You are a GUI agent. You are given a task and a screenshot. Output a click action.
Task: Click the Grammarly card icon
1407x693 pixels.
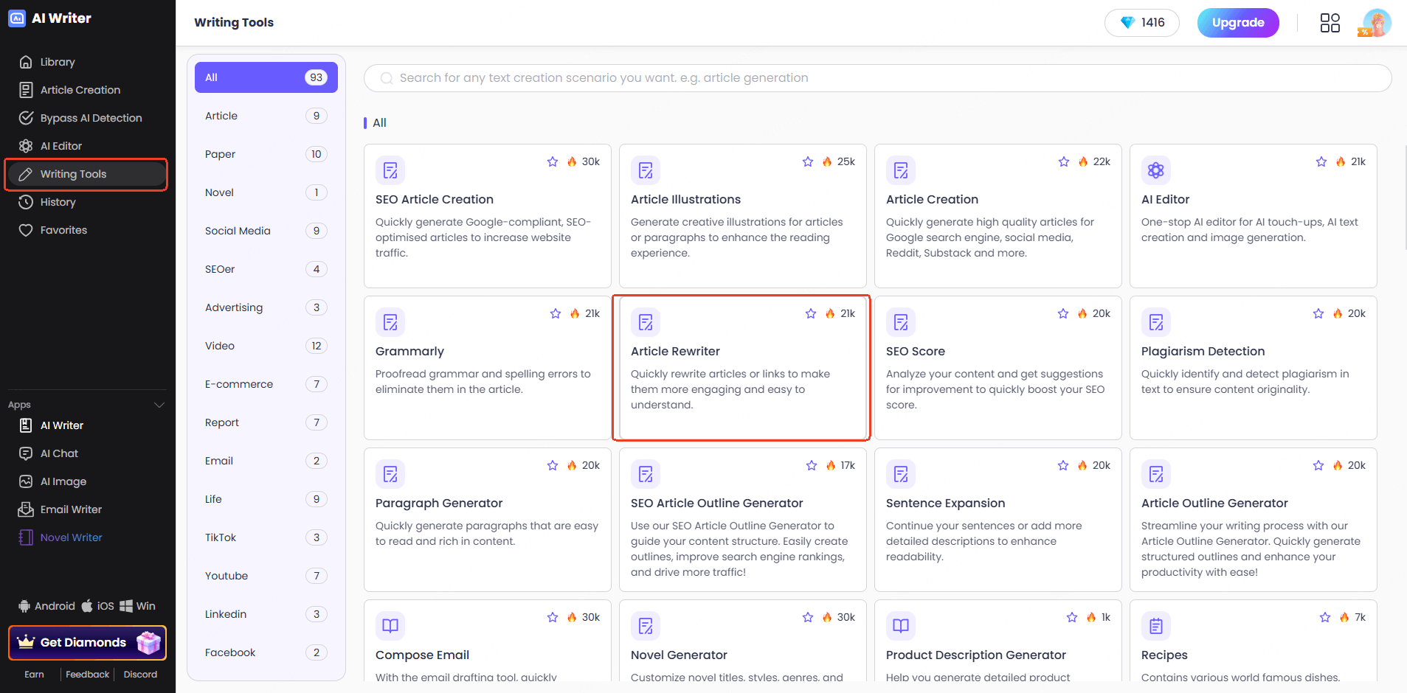[390, 322]
